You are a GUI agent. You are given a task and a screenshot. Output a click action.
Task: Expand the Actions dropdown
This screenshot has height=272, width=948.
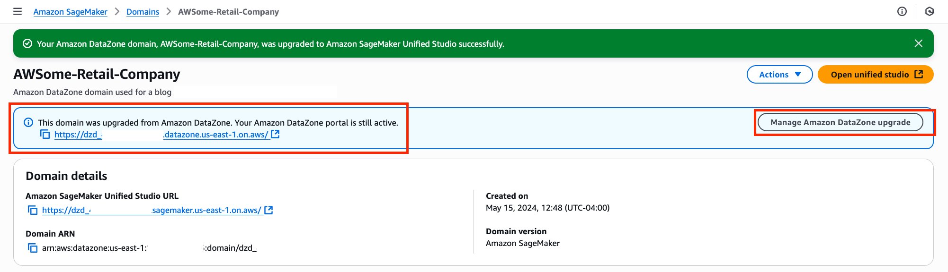(779, 75)
